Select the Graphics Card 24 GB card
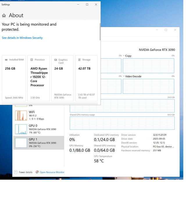The height and width of the screenshot is (204, 186). (x=62, y=78)
